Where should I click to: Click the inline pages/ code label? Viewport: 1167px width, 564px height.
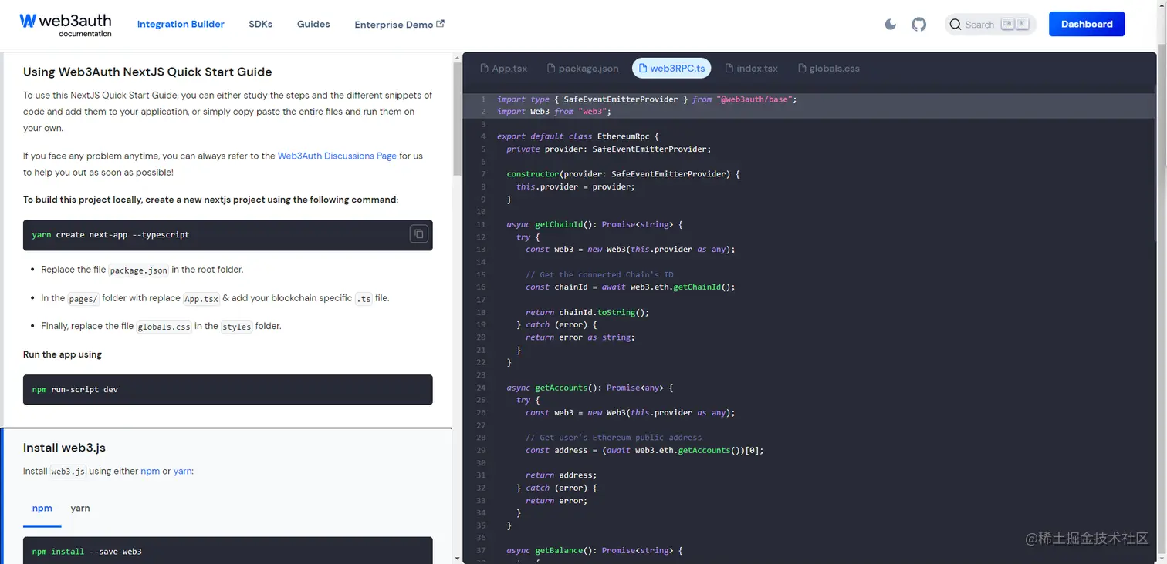tap(83, 298)
